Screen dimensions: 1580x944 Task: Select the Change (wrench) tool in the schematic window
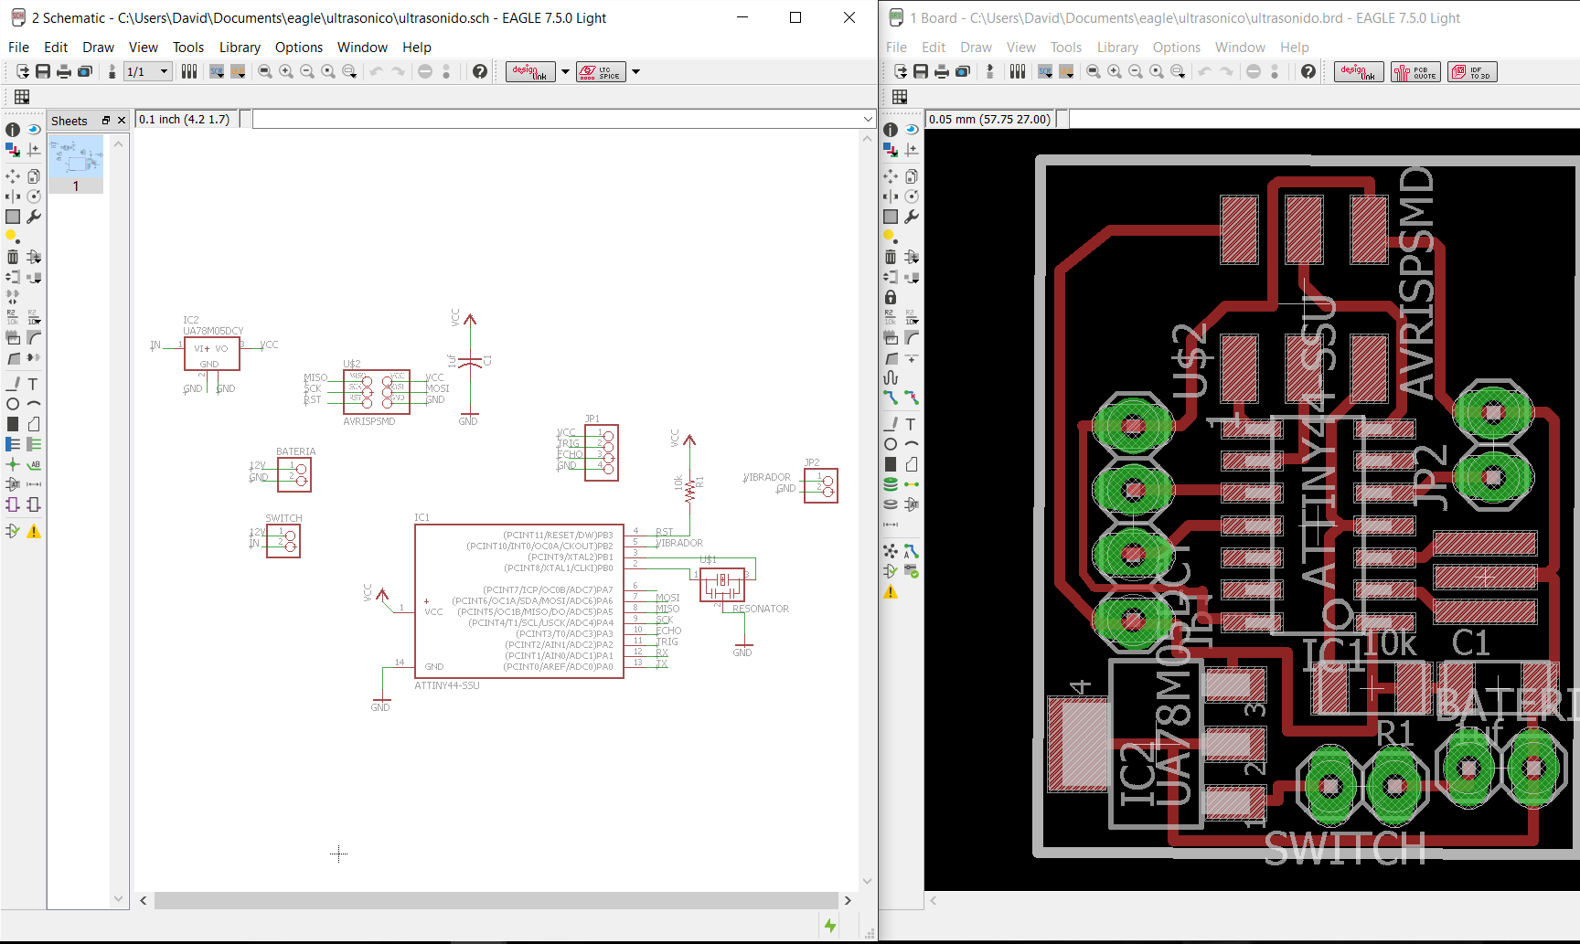coord(34,217)
